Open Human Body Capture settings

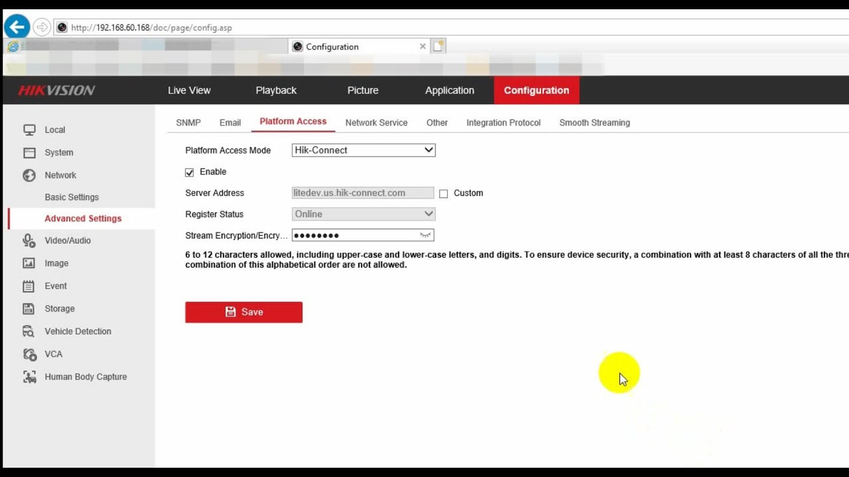point(86,377)
